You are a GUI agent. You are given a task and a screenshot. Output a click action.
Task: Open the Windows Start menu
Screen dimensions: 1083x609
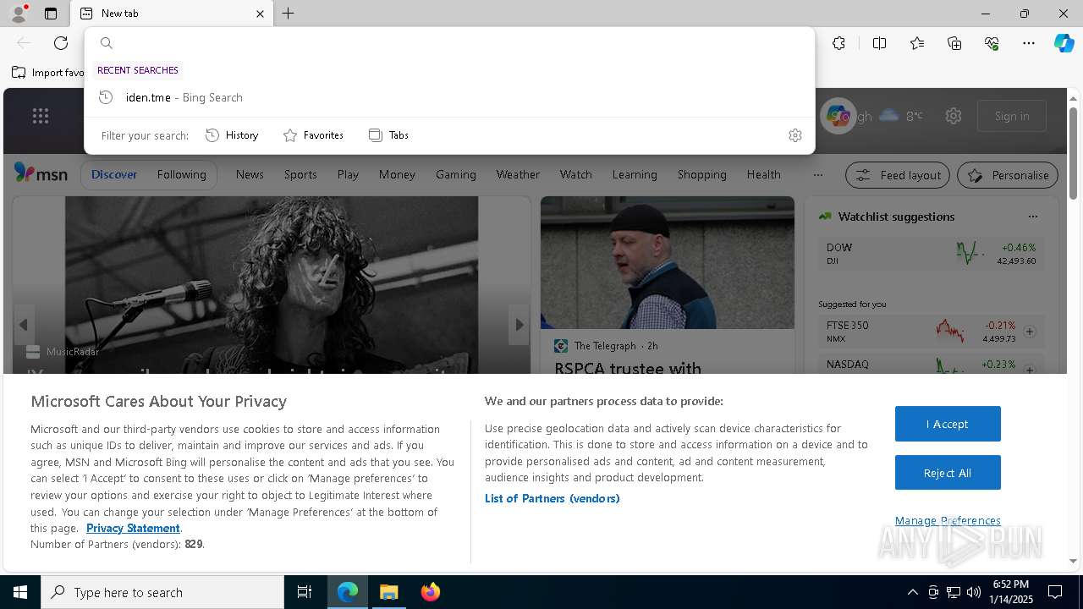(20, 592)
